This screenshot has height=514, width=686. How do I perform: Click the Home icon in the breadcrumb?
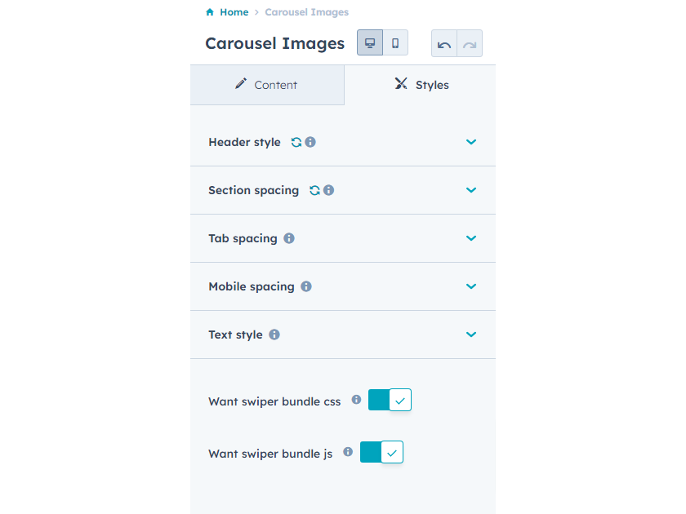click(x=209, y=12)
